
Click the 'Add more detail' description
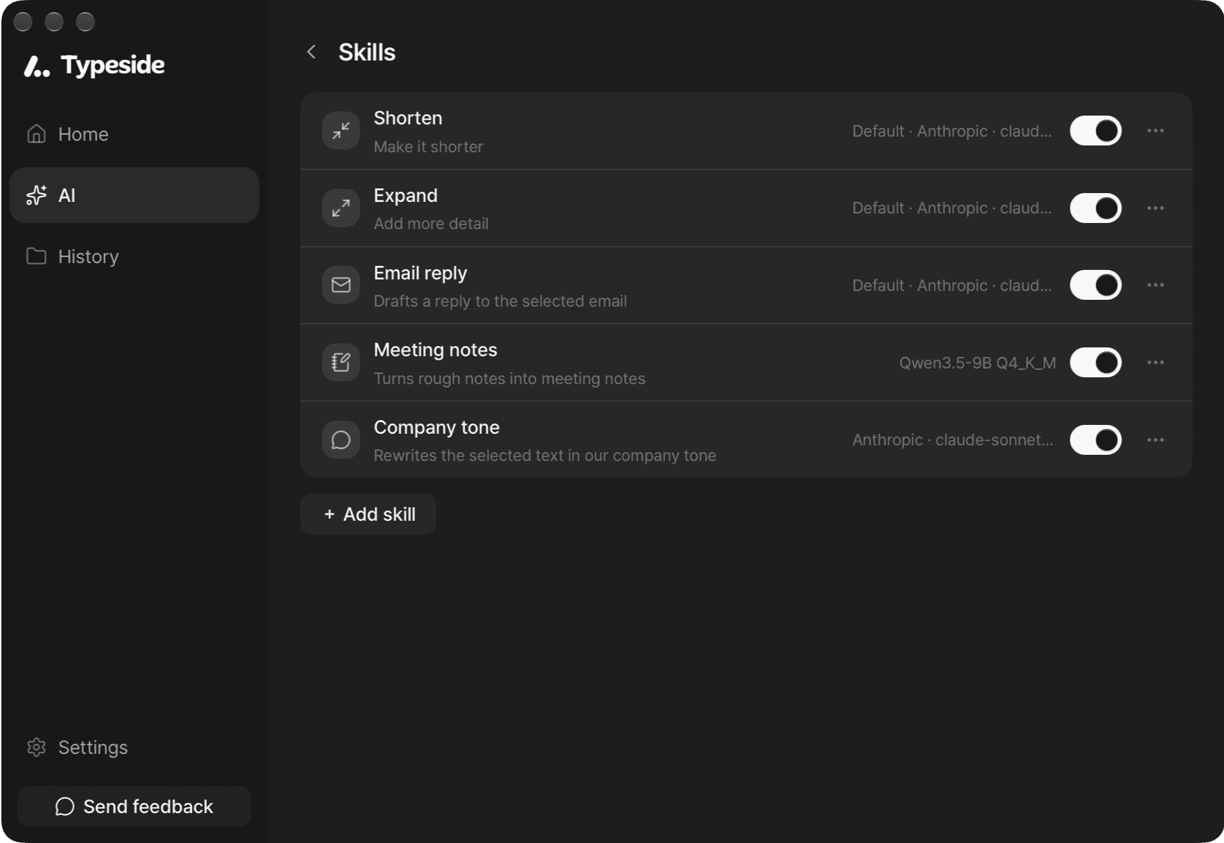(x=431, y=224)
